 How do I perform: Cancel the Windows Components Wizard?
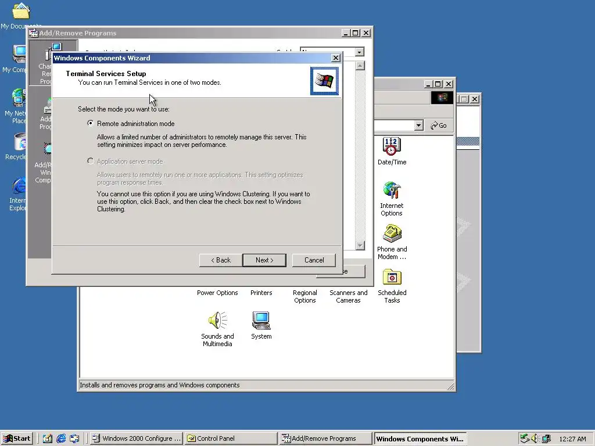(314, 260)
